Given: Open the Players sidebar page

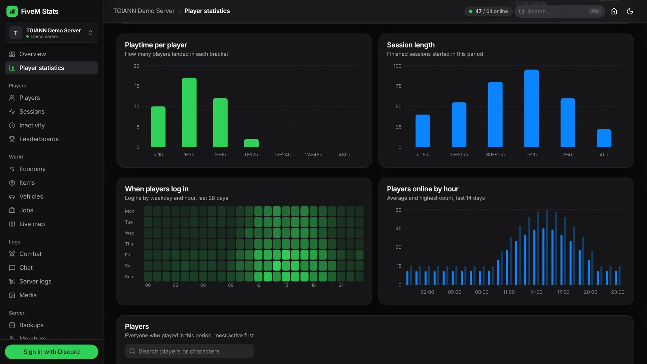Looking at the screenshot, I should (52, 98).
